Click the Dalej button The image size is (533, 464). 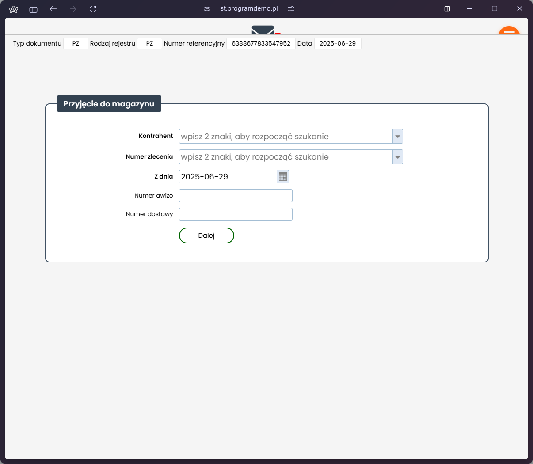[206, 236]
